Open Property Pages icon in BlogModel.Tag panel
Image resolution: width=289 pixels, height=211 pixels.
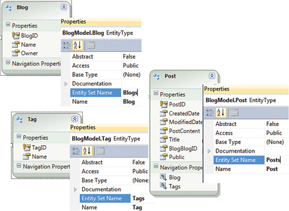[x=101, y=151]
